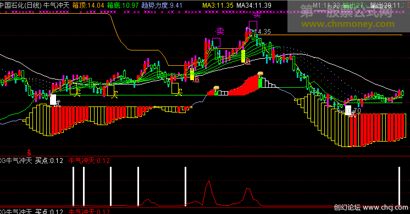Click the 箱顶:14.04 indicator value
This screenshot has width=410, height=214.
(88, 5)
